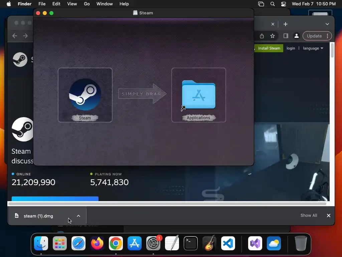Open Safari from the Dock
Image resolution: width=342 pixels, height=257 pixels.
[78, 243]
